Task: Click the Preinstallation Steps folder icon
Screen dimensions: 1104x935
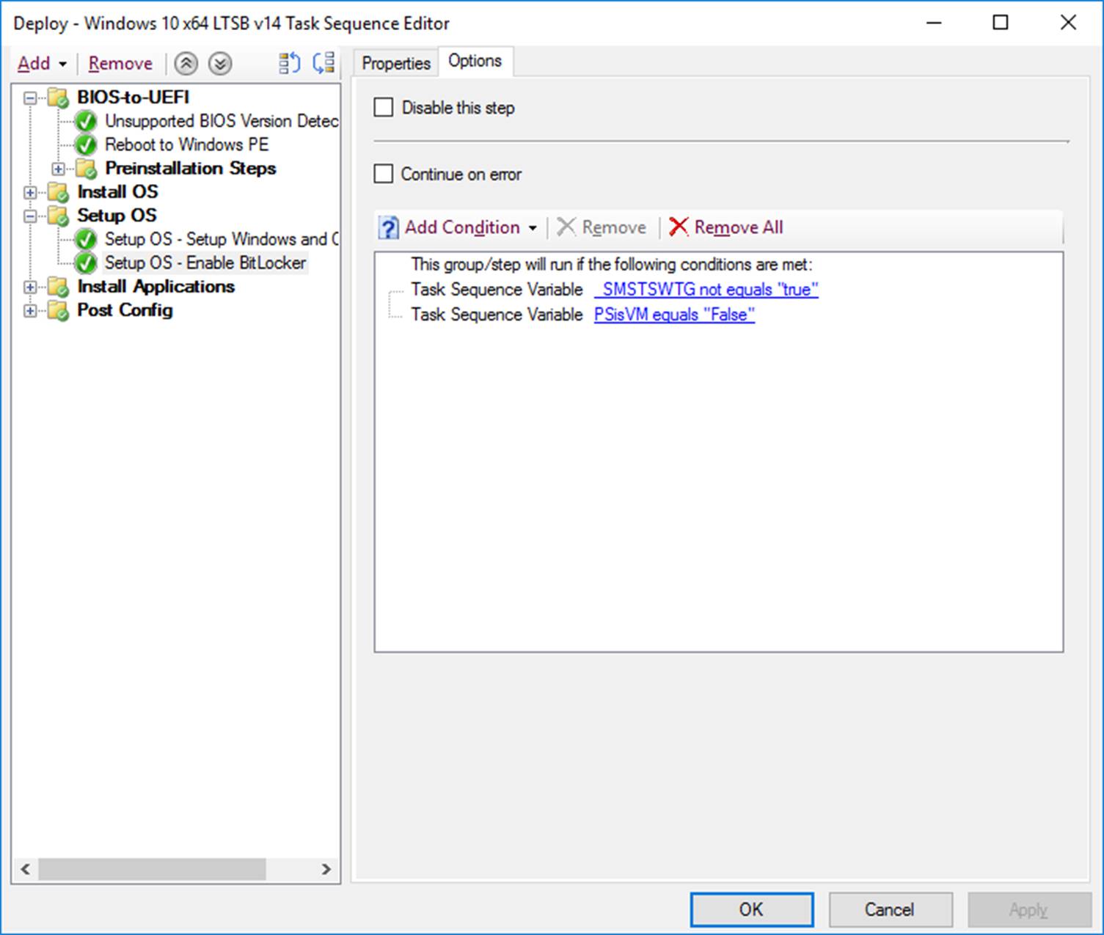Action: pos(86,169)
